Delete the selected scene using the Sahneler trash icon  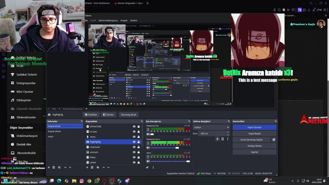(x=54, y=167)
